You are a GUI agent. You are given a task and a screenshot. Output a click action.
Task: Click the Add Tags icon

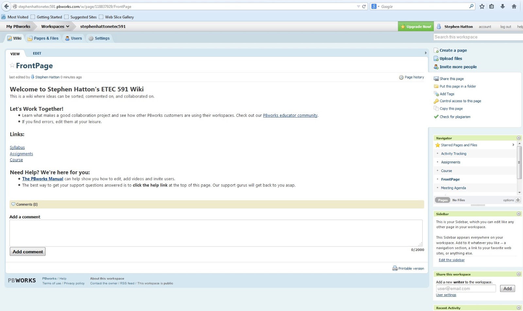click(x=436, y=94)
